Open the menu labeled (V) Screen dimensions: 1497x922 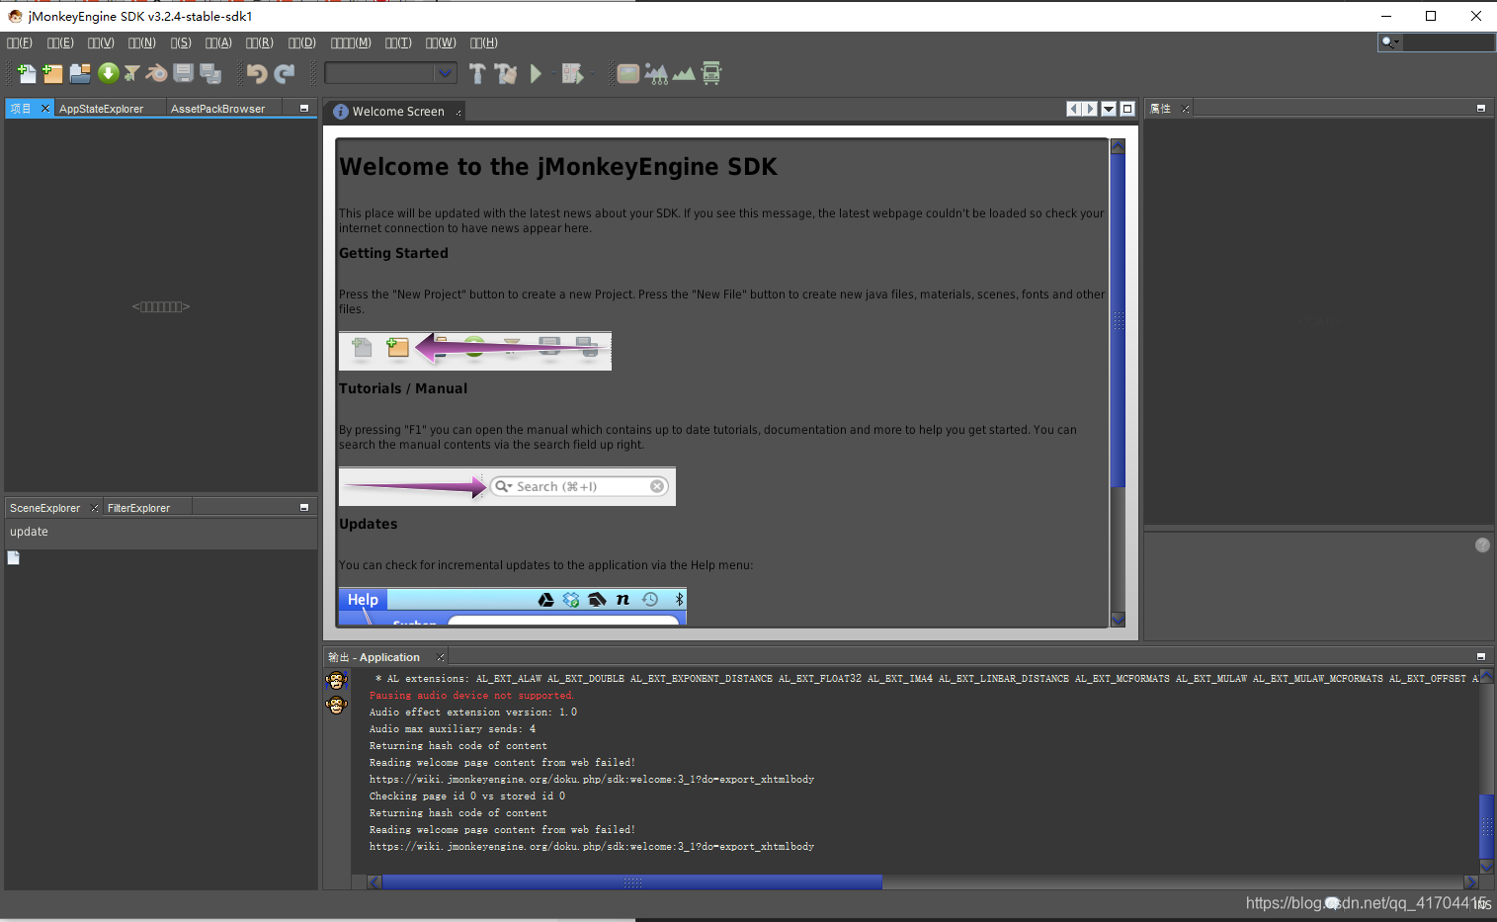pos(101,42)
